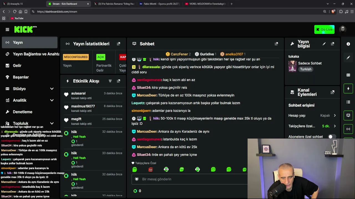355x199 pixels.
Task: Toggle the chat bubble widget in the right sidebar
Action: (x=348, y=115)
